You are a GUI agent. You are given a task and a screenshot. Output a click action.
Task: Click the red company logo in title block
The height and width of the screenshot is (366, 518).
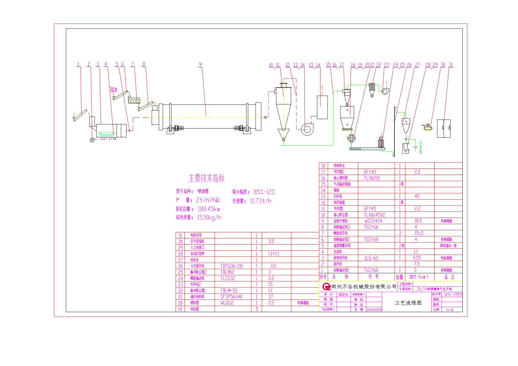click(326, 287)
